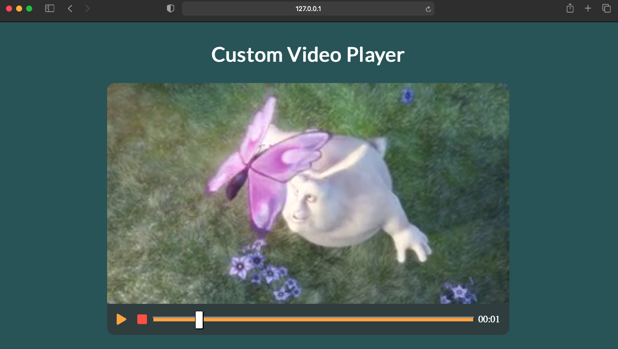The image size is (618, 349).
Task: Stop the video with the red square button
Action: tap(142, 319)
